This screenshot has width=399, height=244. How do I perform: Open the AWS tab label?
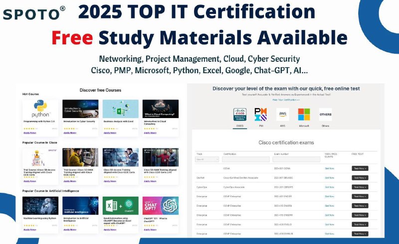pyautogui.click(x=282, y=126)
